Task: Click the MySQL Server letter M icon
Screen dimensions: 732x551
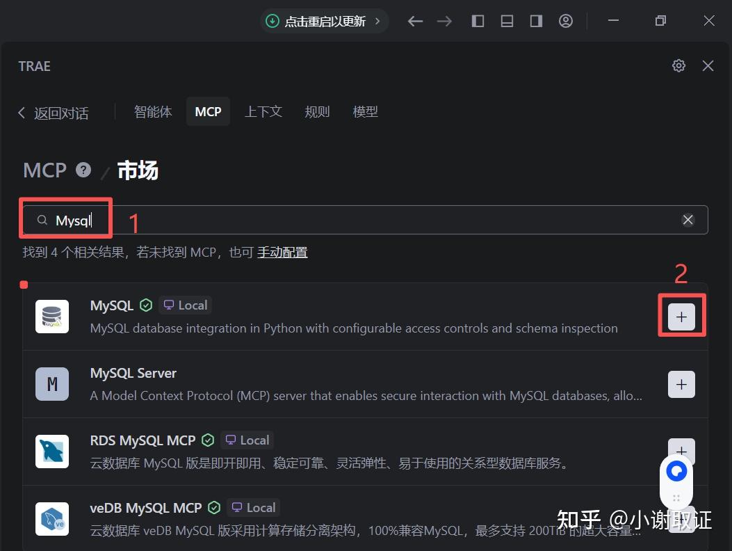Action: [52, 383]
